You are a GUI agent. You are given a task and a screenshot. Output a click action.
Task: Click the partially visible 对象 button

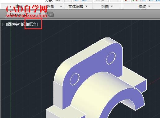49,1
